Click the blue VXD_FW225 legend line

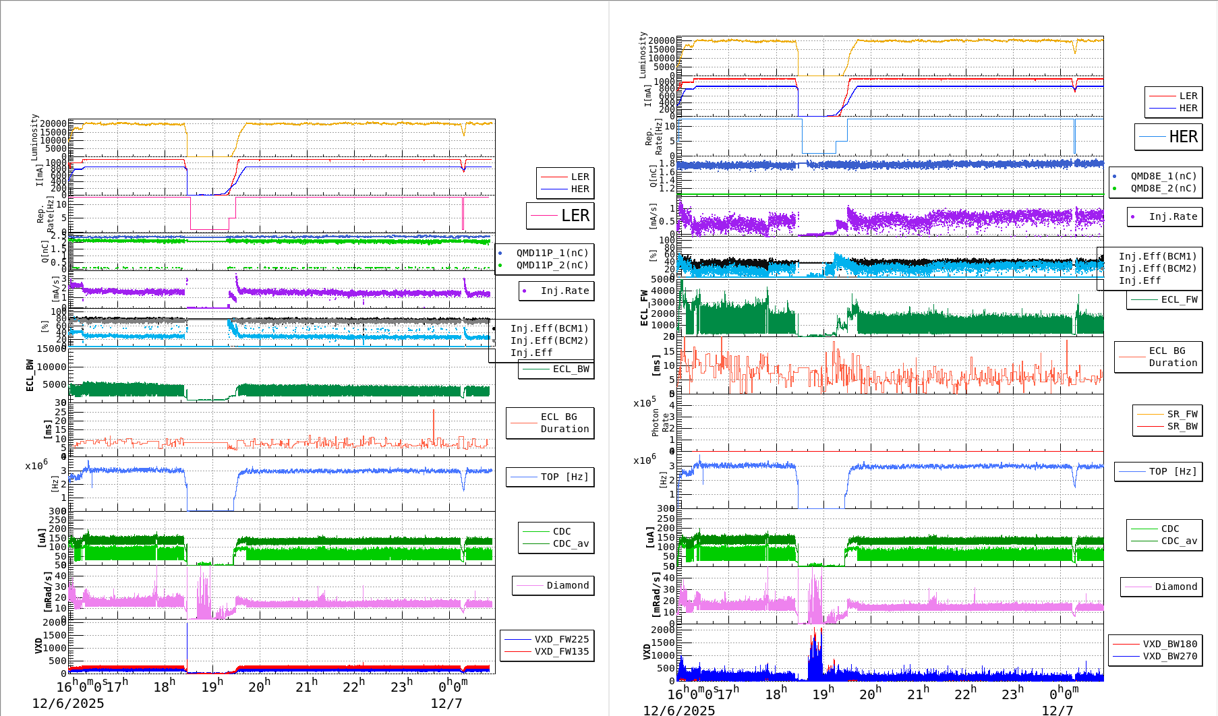coord(518,639)
